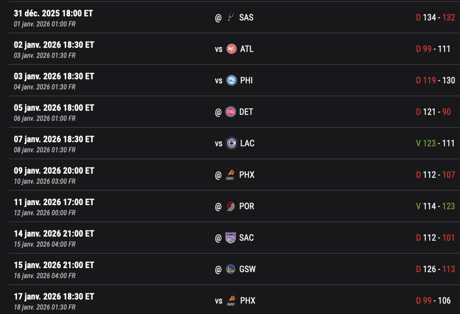Click the 31 déc. 2025 18:00 ET date
Screen dimensions: 460x314
coord(53,13)
